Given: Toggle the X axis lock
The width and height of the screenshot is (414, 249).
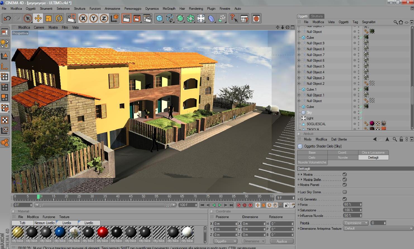Looking at the screenshot, I should (x=83, y=18).
